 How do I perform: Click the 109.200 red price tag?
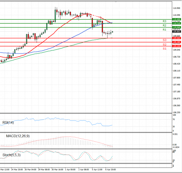[177, 46]
